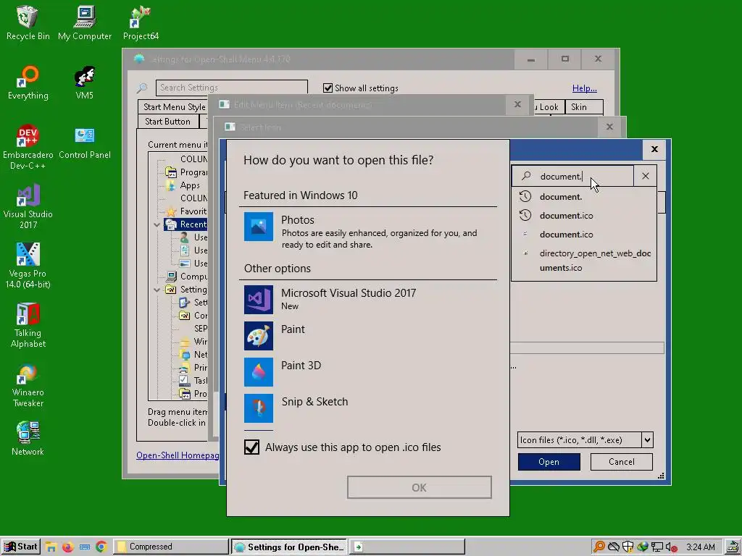Open Recycle Bin desktop icon
Screen dimensions: 742x556
28,22
